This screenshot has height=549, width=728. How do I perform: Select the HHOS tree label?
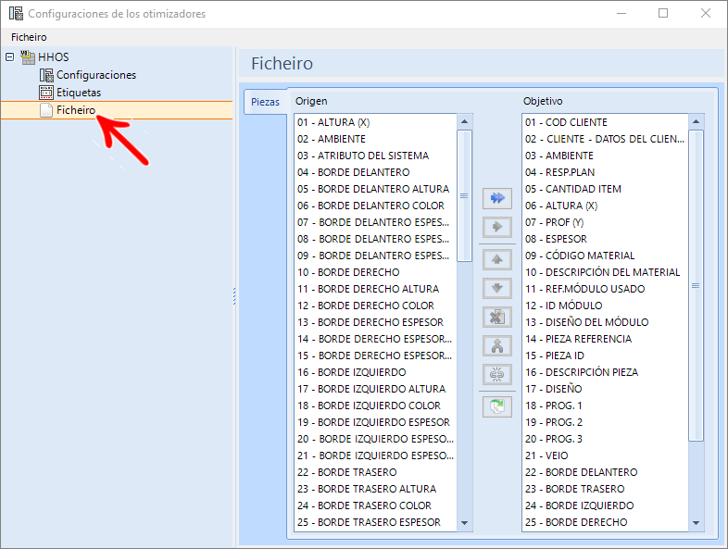(x=54, y=57)
